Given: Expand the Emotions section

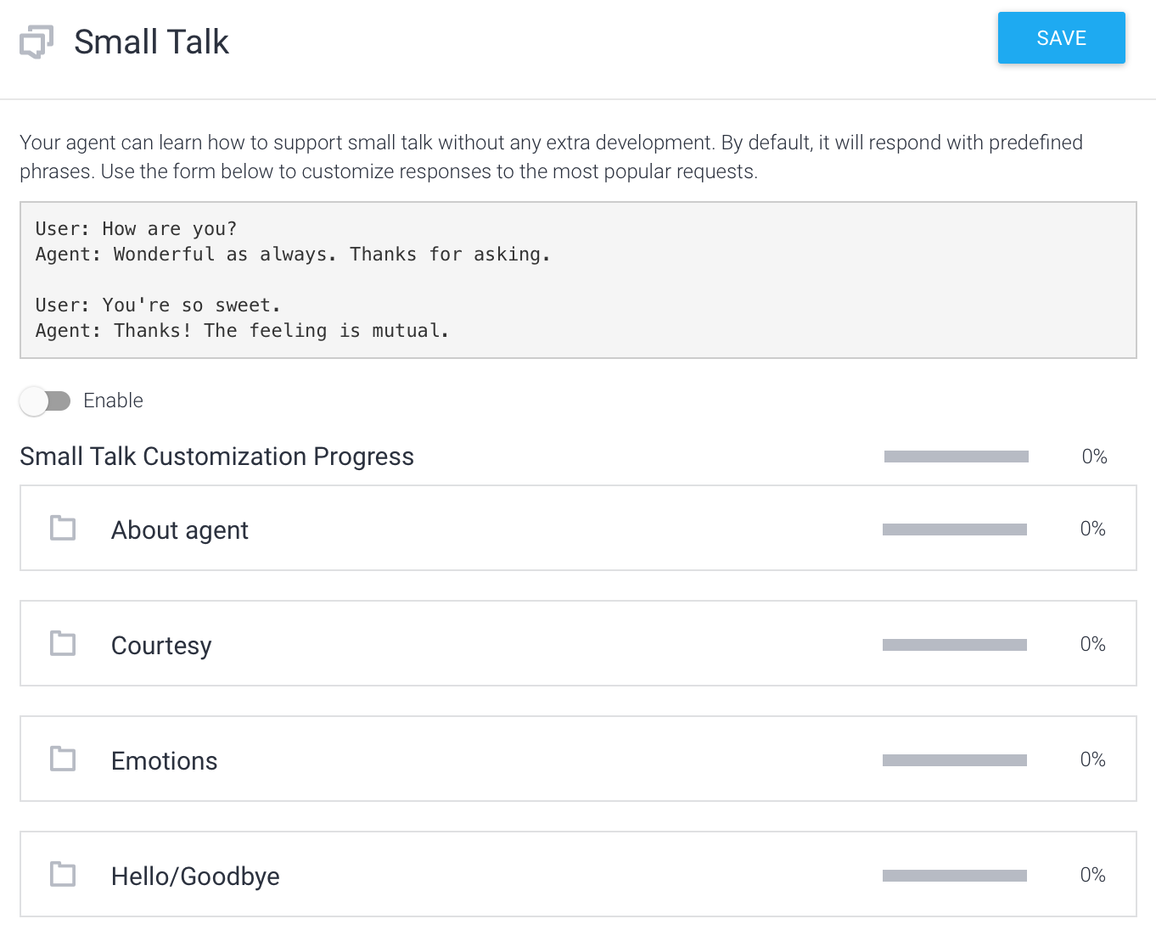Looking at the screenshot, I should click(578, 759).
